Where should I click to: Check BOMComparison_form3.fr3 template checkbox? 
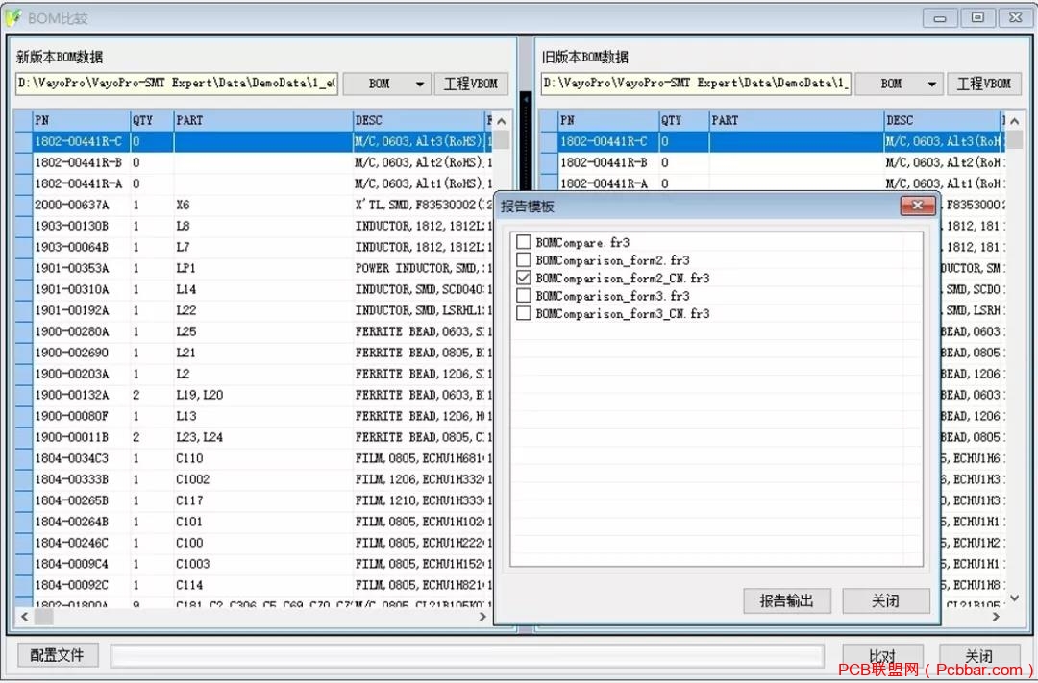524,296
